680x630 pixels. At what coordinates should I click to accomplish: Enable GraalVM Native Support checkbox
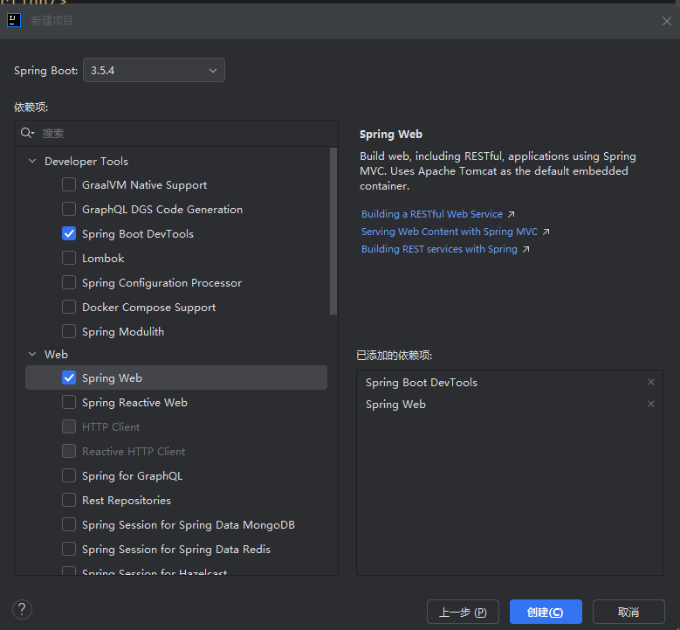[x=69, y=184]
